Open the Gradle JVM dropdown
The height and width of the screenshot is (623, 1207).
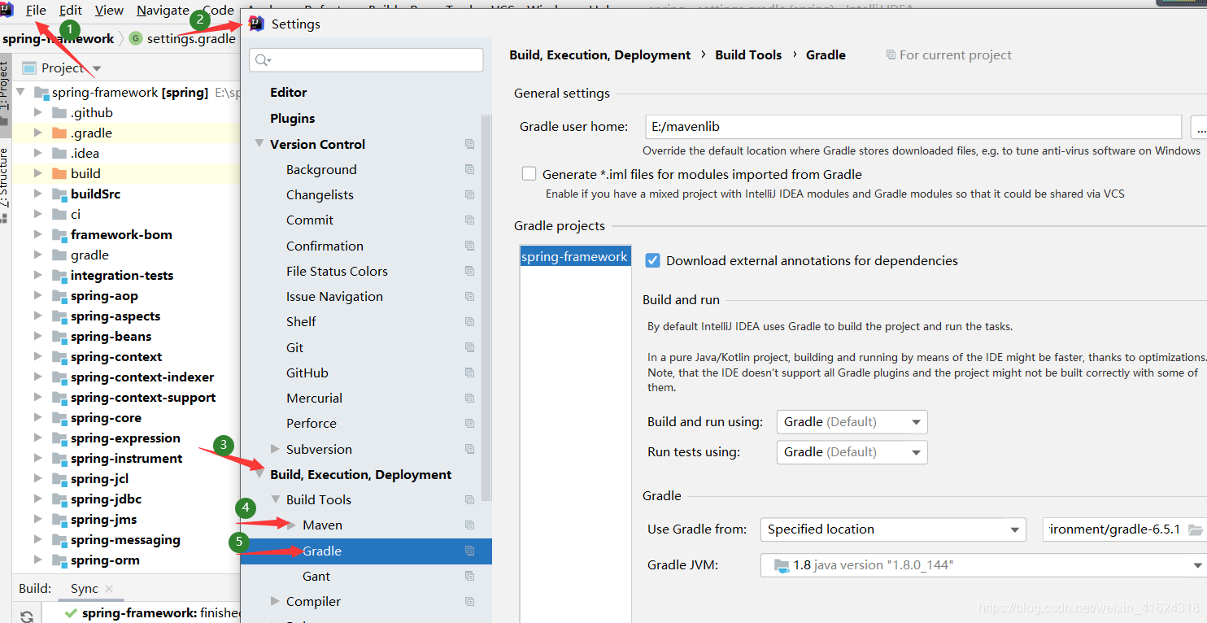pos(984,565)
